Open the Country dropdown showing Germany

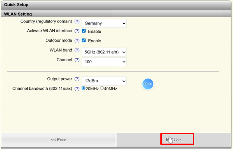tap(104, 23)
